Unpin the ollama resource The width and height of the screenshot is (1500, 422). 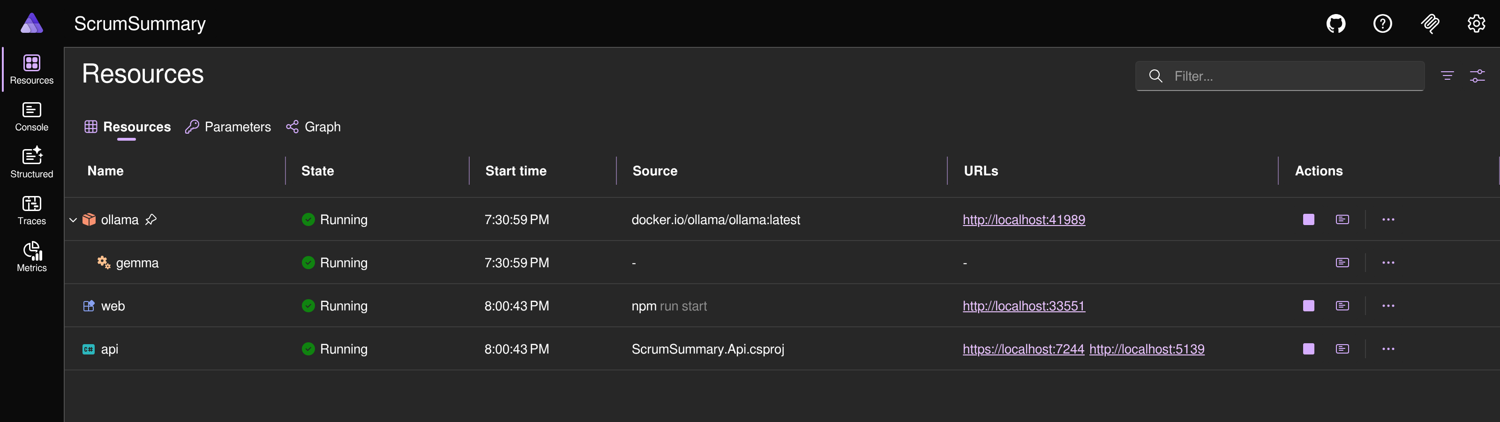[151, 220]
